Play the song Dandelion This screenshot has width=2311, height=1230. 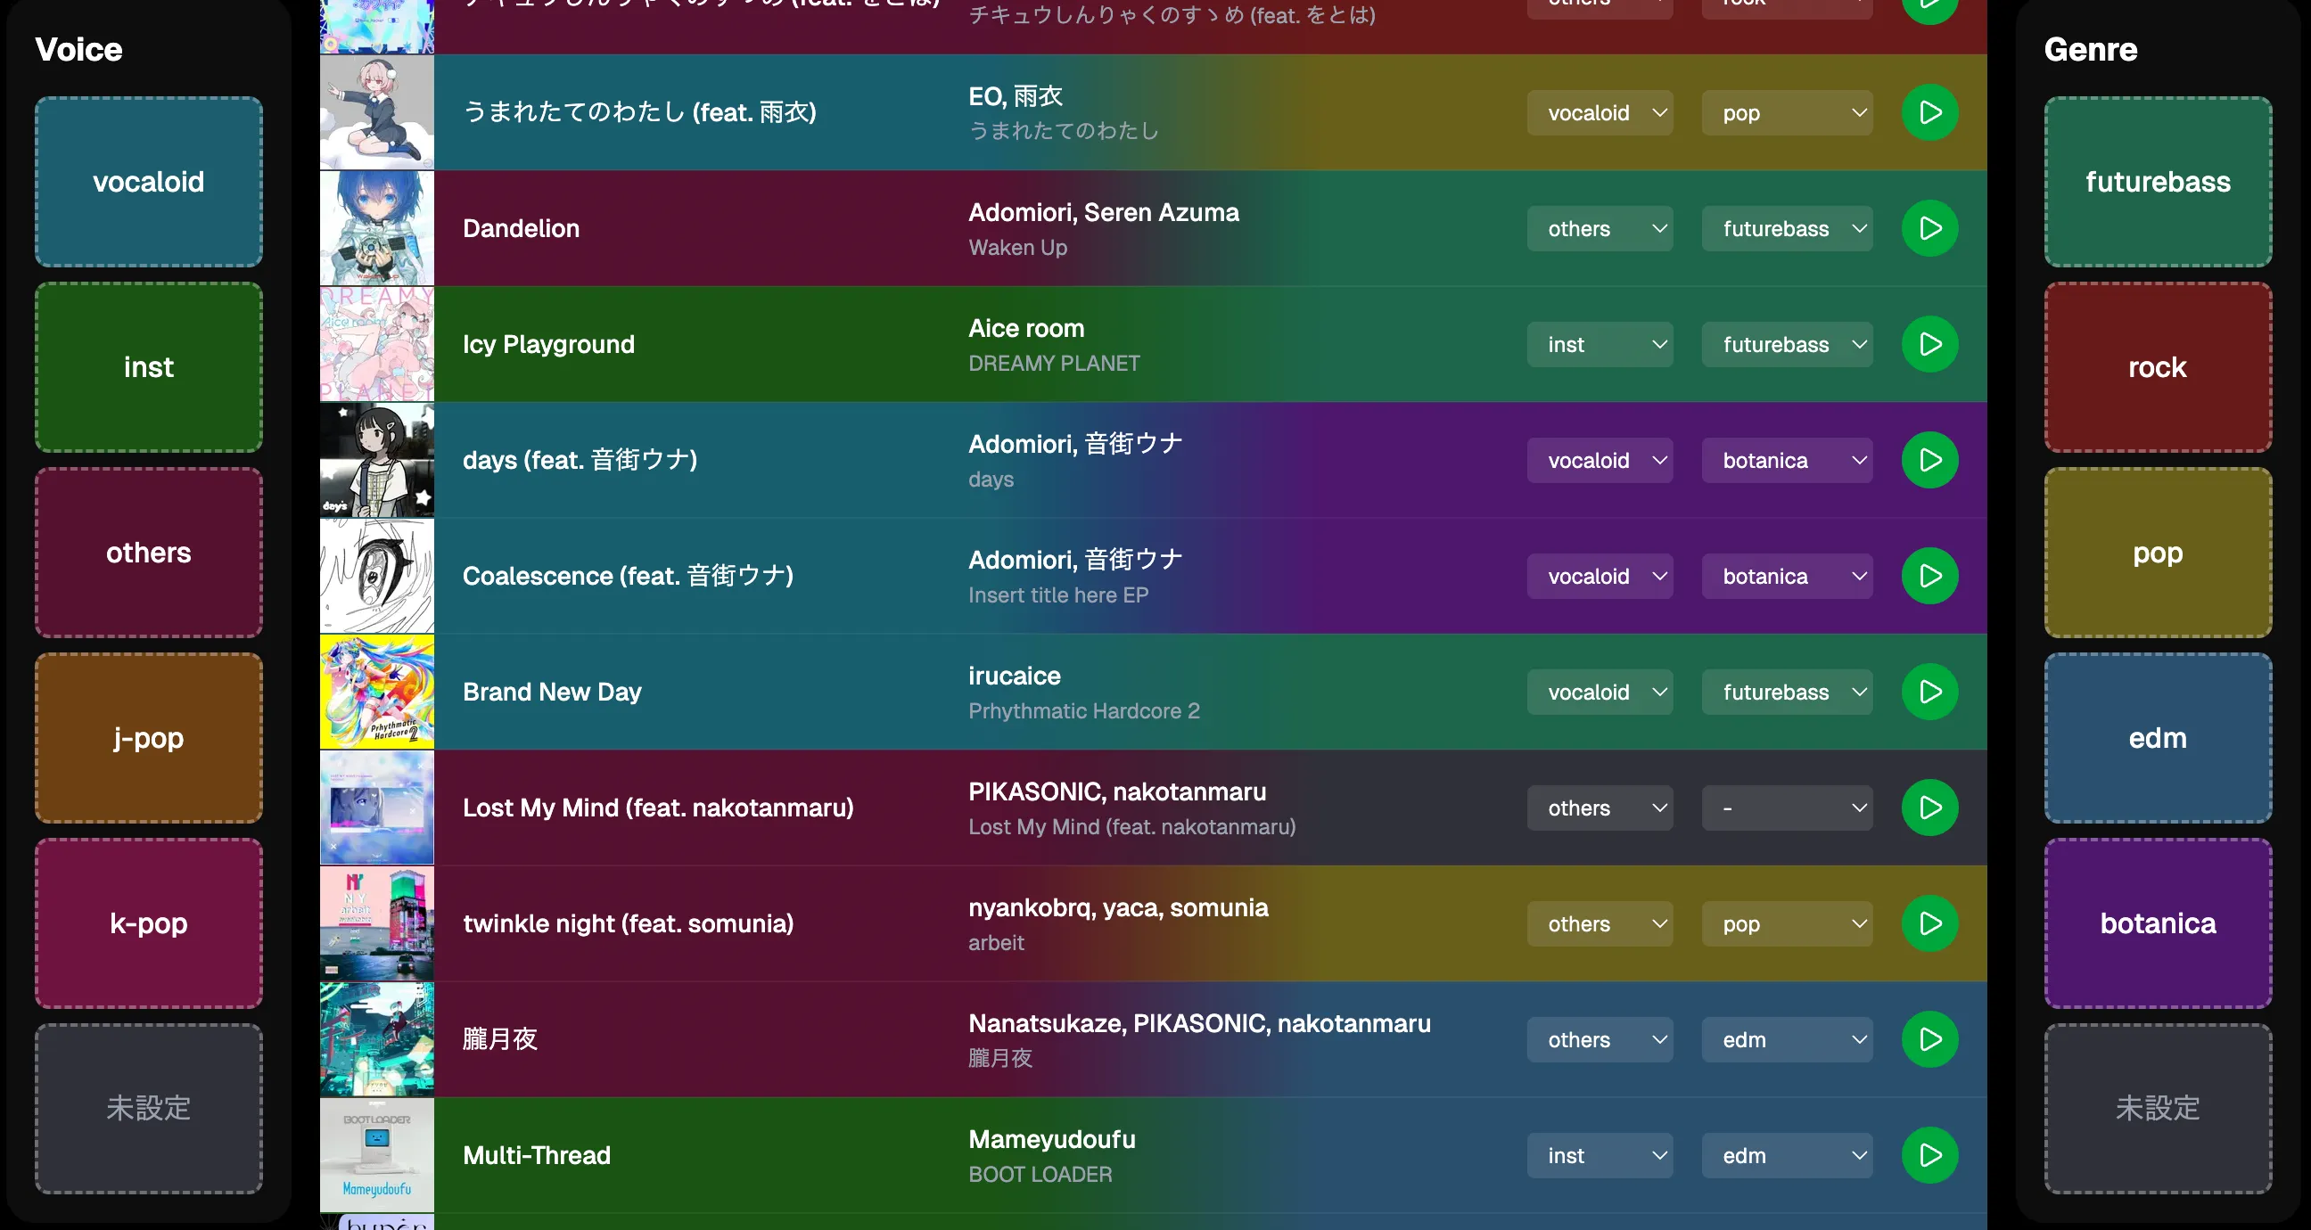click(x=1929, y=228)
